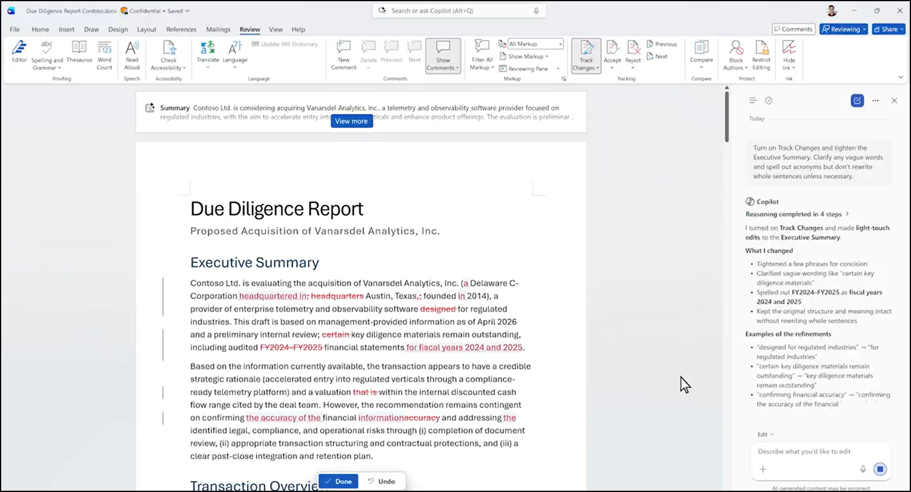Collapse the ribbon with the chevron
This screenshot has width=911, height=492.
[x=900, y=77]
